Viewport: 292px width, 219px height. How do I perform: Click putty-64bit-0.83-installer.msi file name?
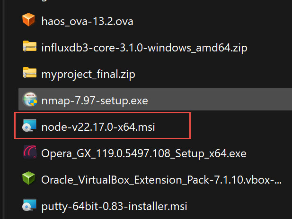pyautogui.click(x=114, y=207)
